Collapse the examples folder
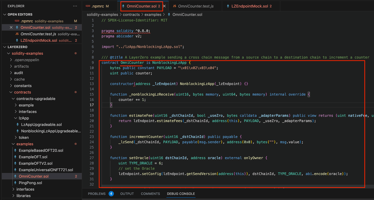Image resolution: width=374 pixels, height=200 pixels. (x=25, y=144)
